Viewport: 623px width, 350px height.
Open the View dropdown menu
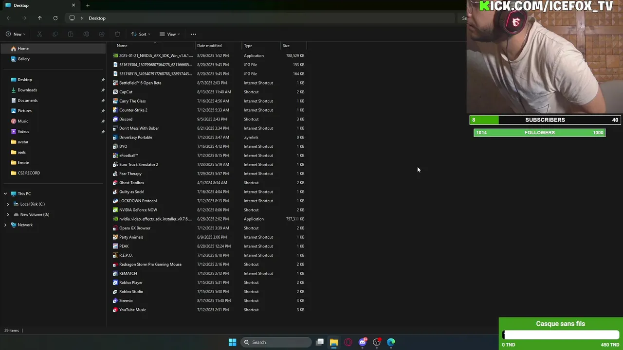(170, 34)
